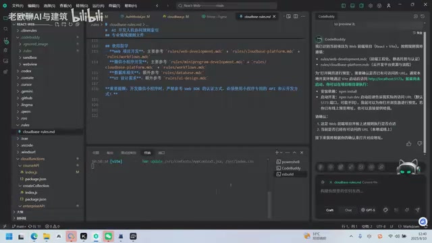Open localhost:5173 link in chat
Image resolution: width=432 pixels, height=243 pixels.
385,79
